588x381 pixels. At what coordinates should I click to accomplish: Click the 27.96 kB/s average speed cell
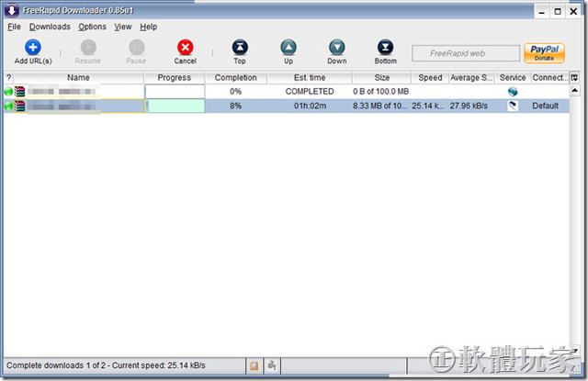click(469, 106)
